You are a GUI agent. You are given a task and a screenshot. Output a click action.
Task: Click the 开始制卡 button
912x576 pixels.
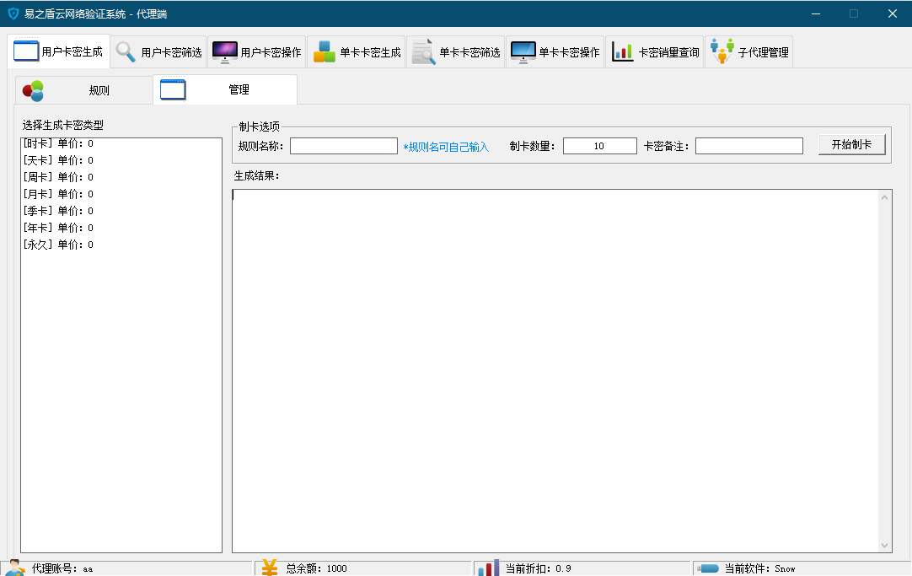click(x=851, y=144)
